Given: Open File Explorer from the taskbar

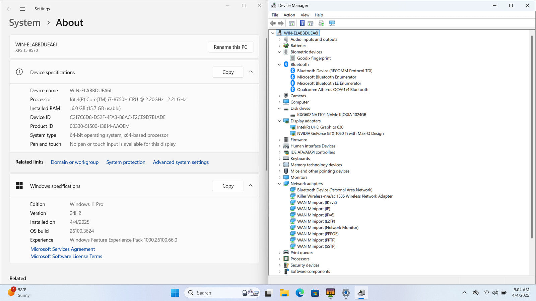Looking at the screenshot, I should [x=284, y=293].
